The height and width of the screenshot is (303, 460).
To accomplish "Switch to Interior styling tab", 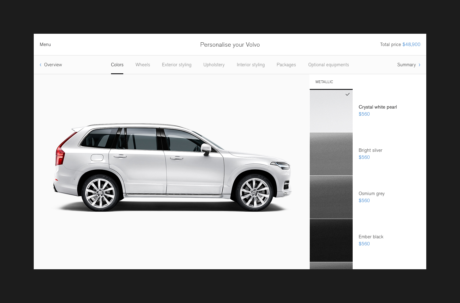I will 251,65.
